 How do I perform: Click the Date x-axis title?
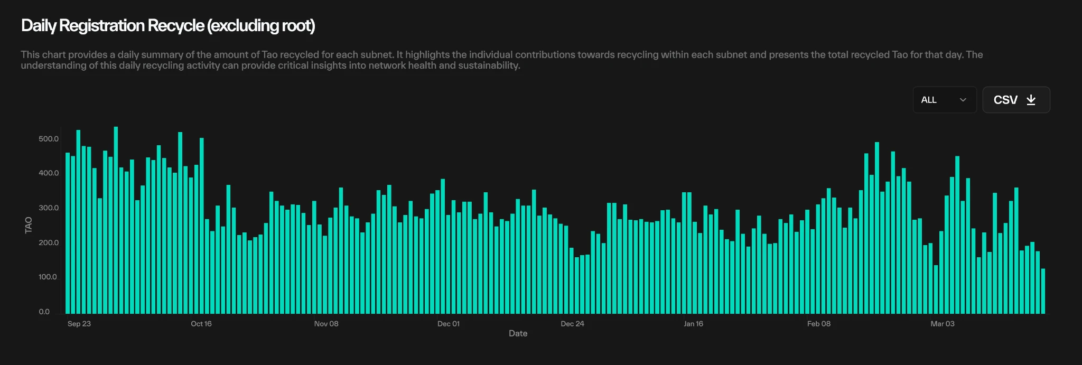[x=518, y=333]
